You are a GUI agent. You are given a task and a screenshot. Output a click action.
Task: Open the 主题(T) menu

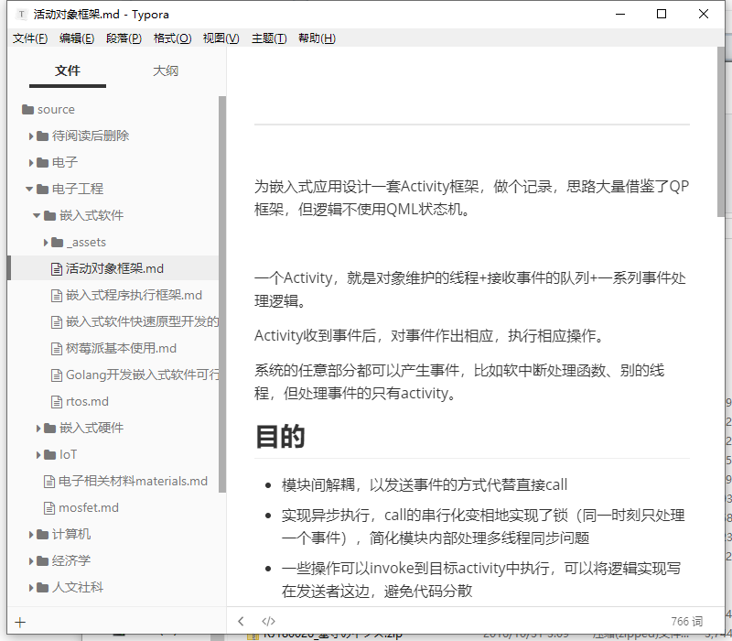pos(268,38)
